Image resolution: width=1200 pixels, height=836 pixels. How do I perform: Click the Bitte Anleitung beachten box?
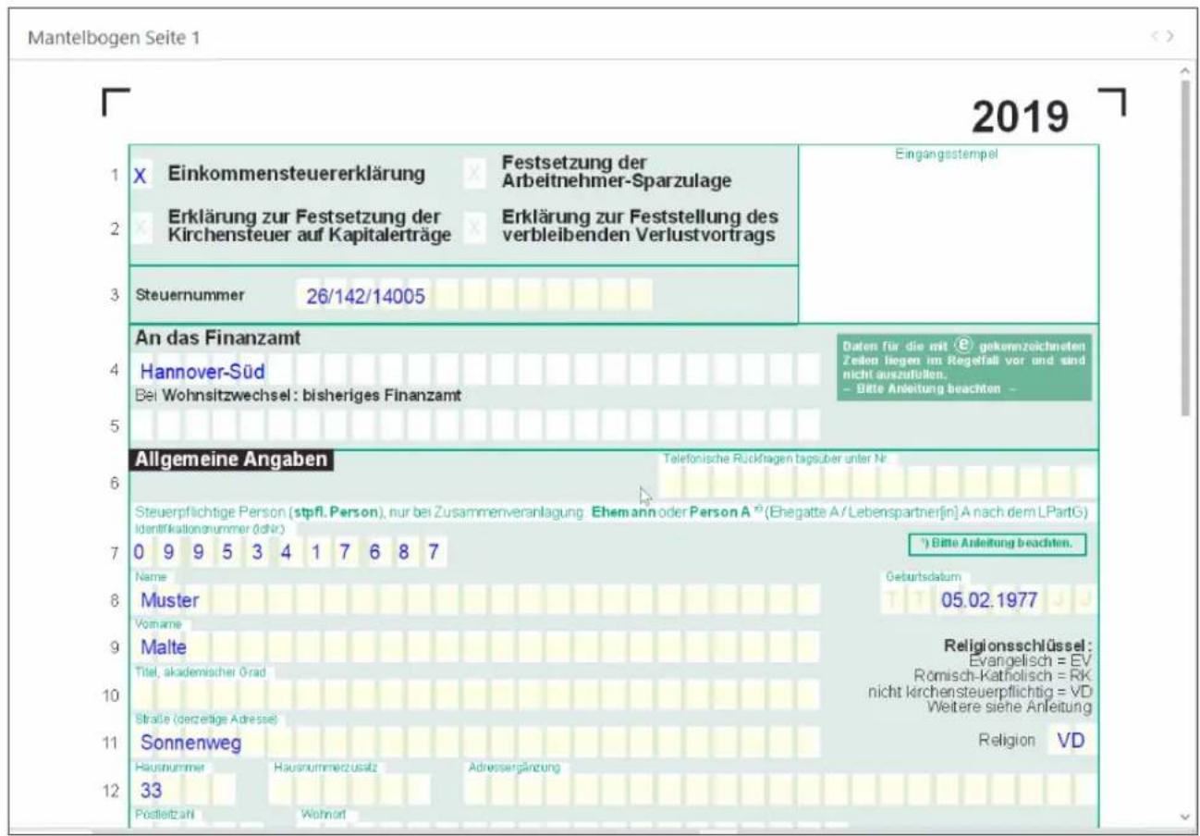pyautogui.click(x=997, y=543)
